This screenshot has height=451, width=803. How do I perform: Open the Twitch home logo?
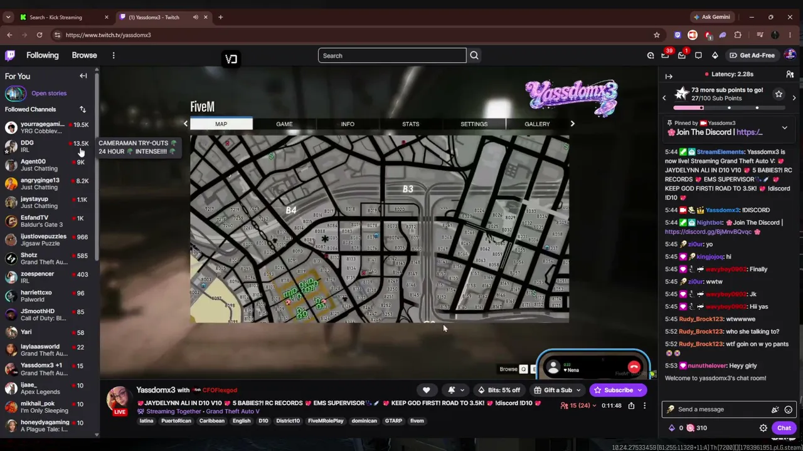(10, 55)
